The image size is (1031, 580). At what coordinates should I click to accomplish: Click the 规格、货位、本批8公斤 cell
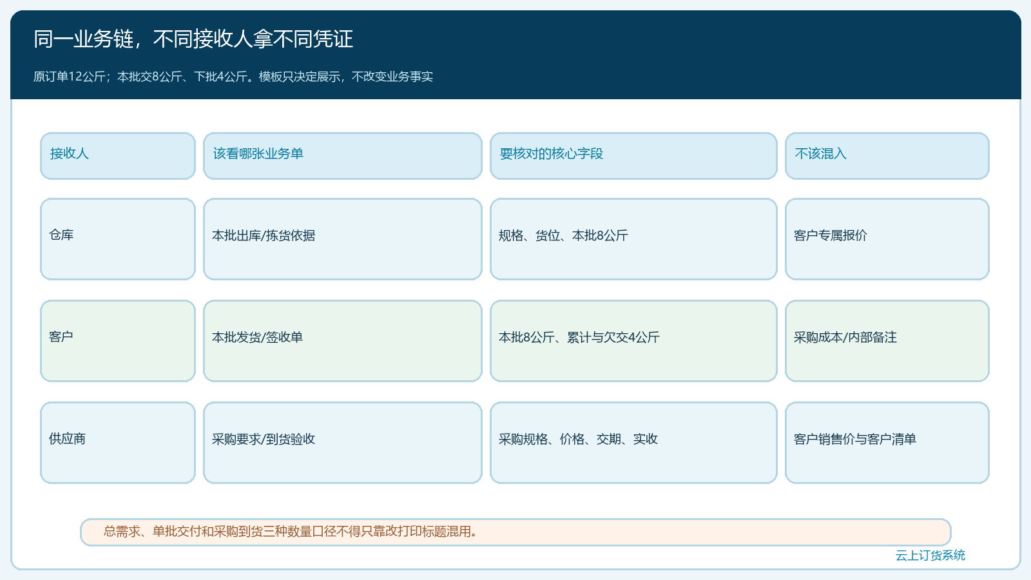click(633, 239)
